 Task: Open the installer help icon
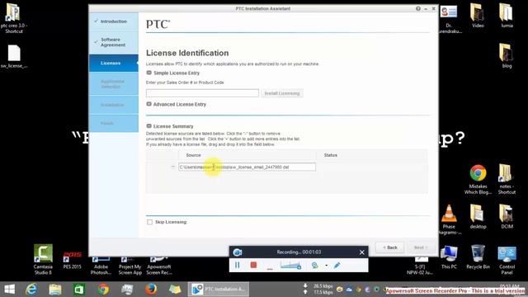[418, 8]
